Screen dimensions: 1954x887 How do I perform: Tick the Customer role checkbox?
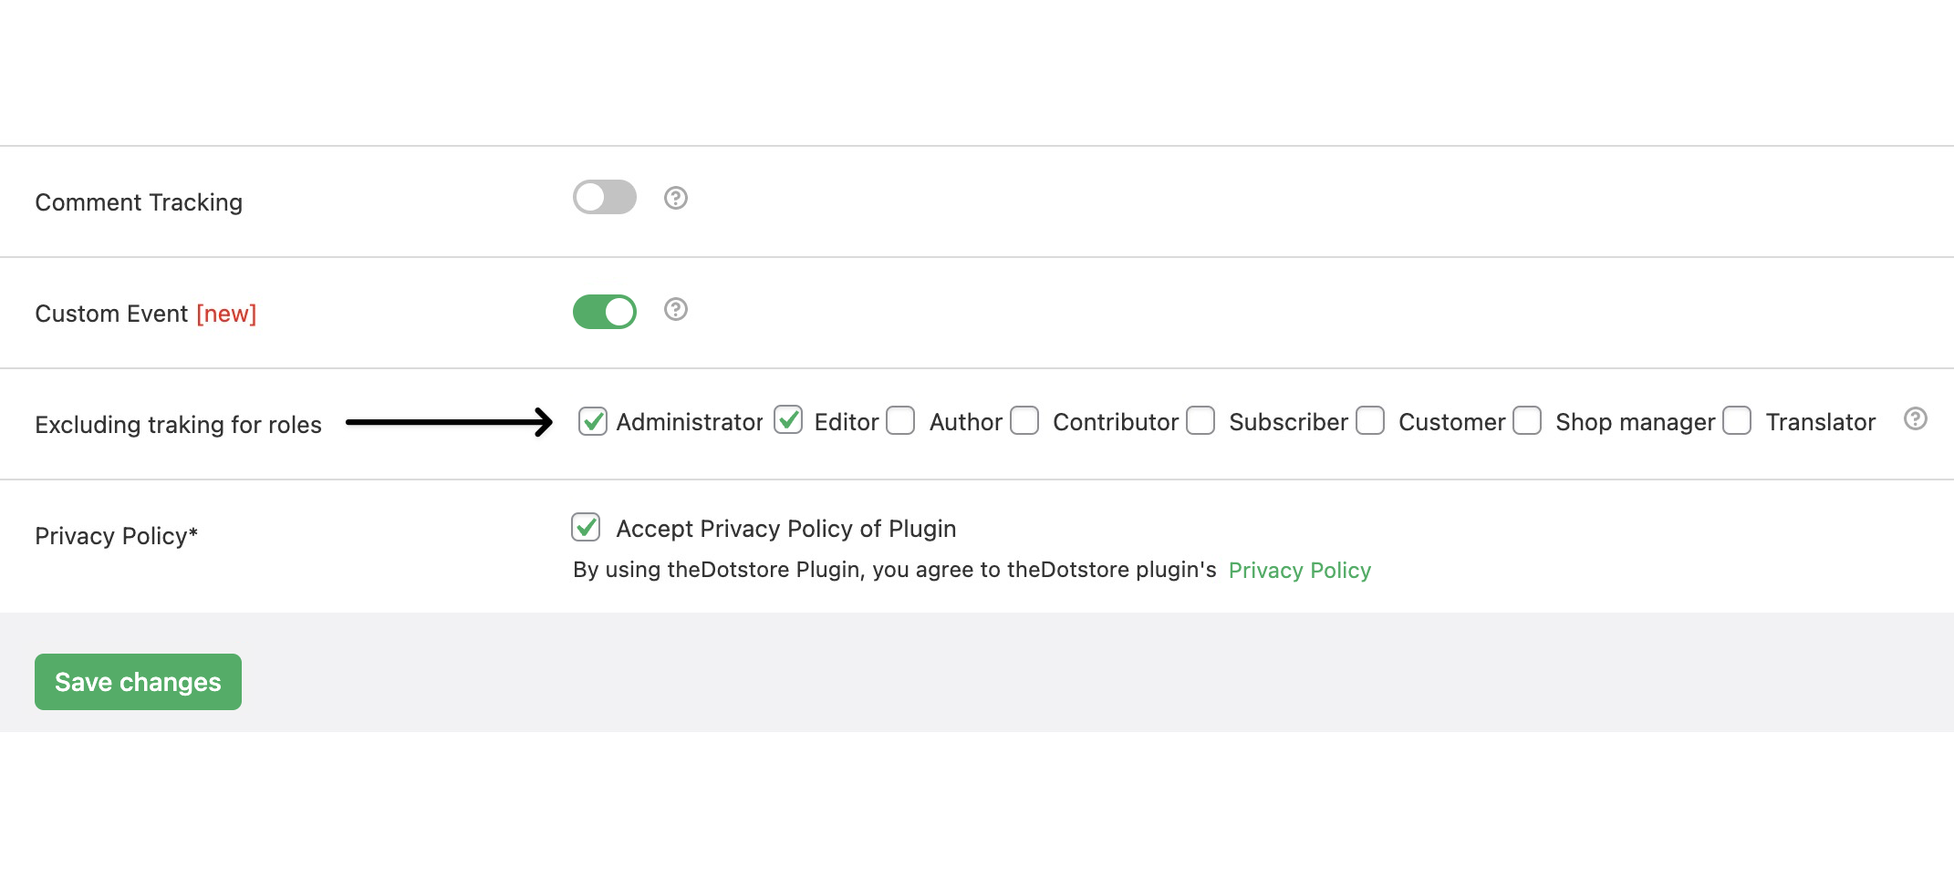tap(1370, 420)
